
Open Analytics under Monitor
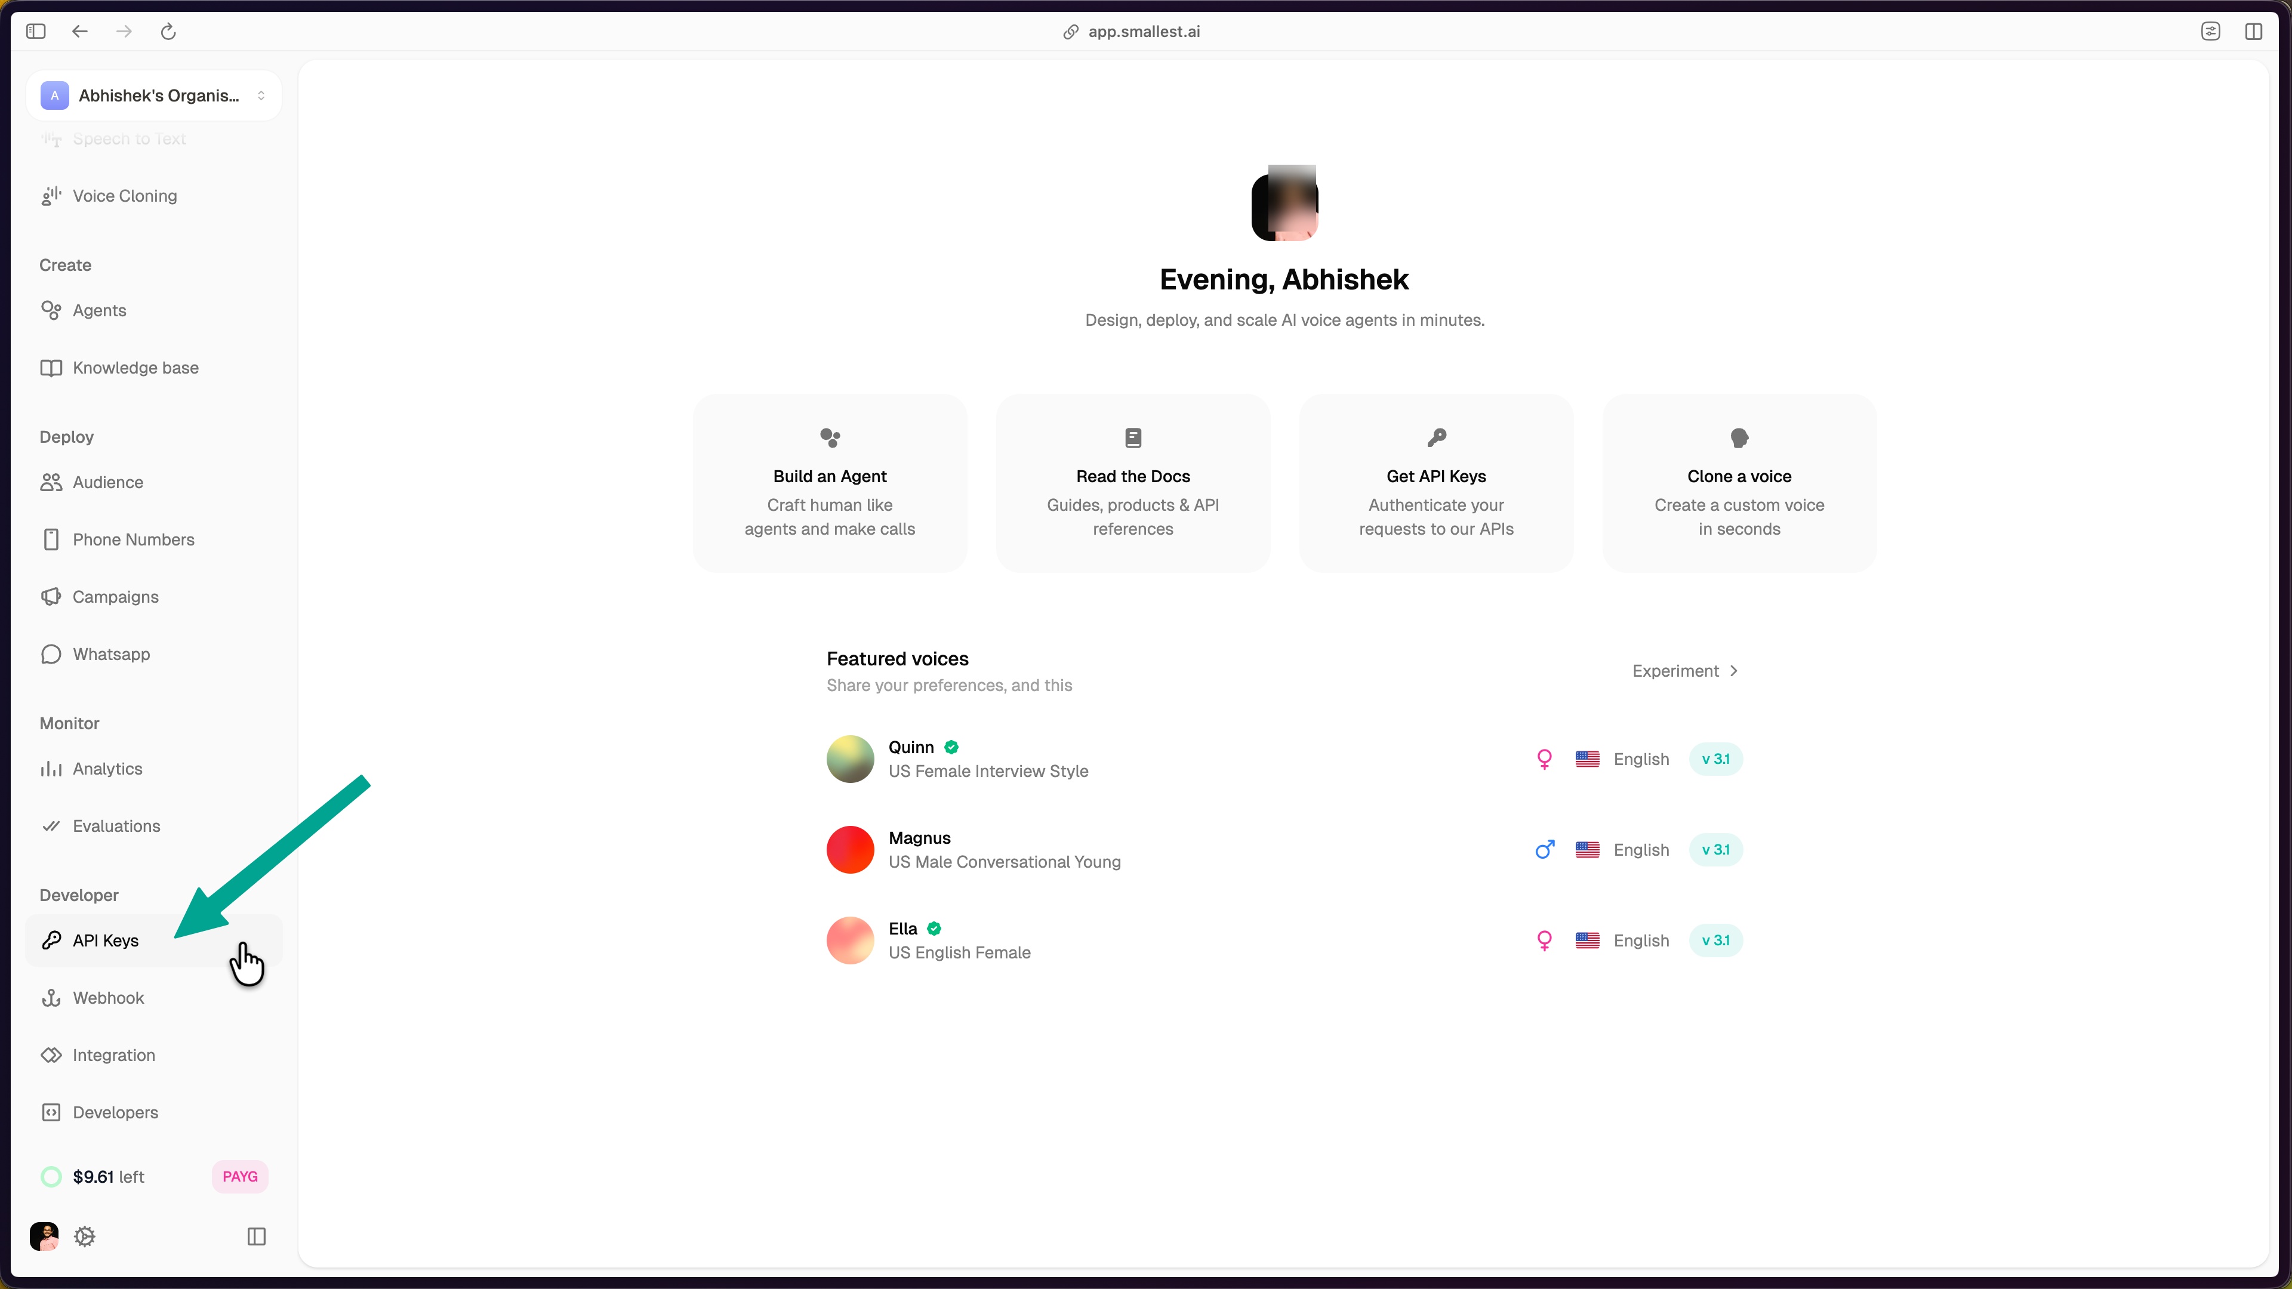point(107,767)
